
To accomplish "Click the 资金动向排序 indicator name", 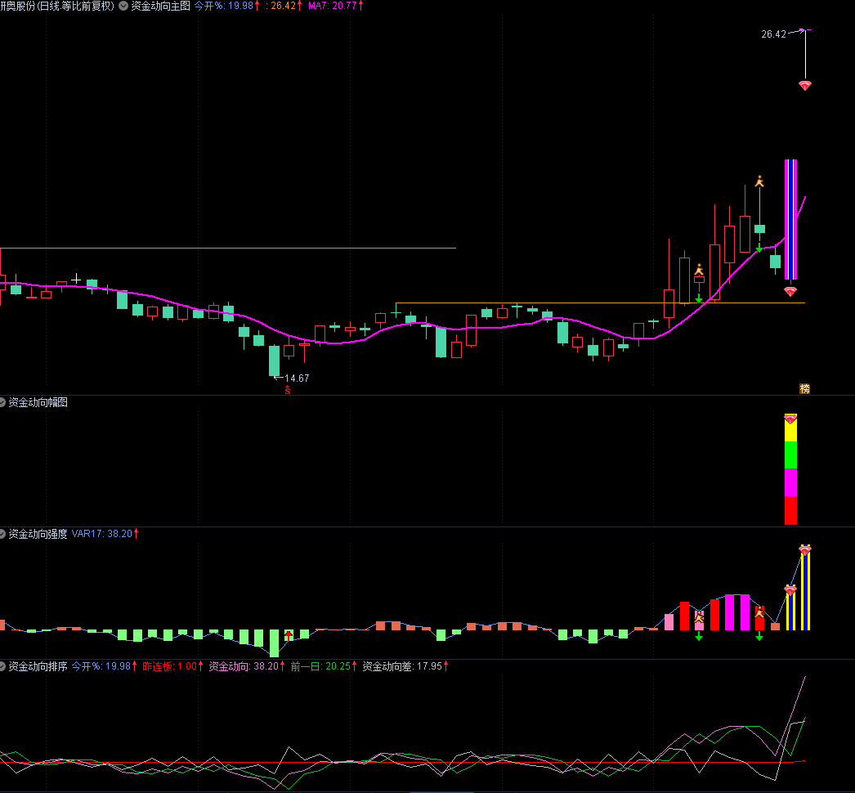I will pyautogui.click(x=38, y=666).
